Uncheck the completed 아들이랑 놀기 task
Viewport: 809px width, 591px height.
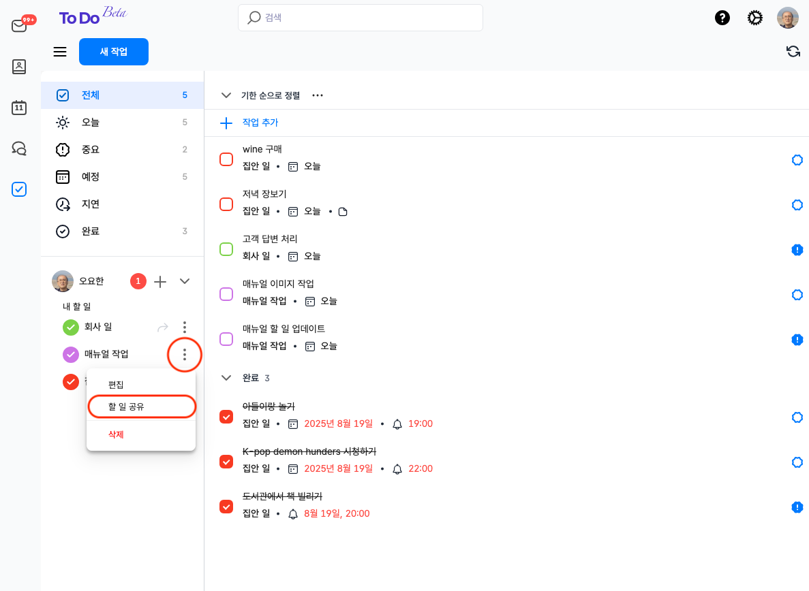pyautogui.click(x=226, y=417)
